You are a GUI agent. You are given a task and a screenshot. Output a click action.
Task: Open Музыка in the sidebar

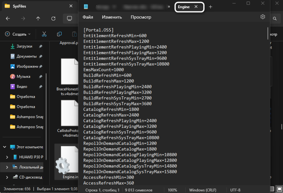pos(23,77)
